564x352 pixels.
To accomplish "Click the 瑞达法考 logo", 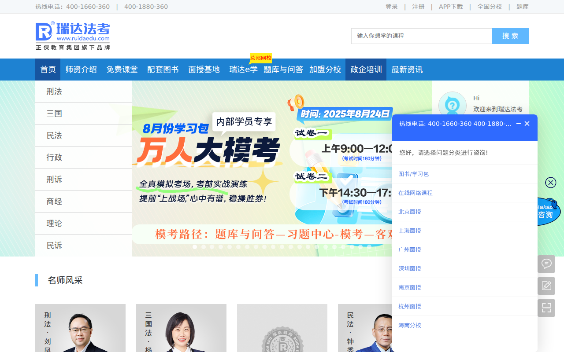I will pyautogui.click(x=73, y=36).
